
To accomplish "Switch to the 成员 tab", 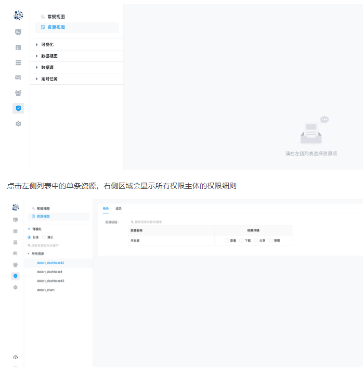I will 118,208.
